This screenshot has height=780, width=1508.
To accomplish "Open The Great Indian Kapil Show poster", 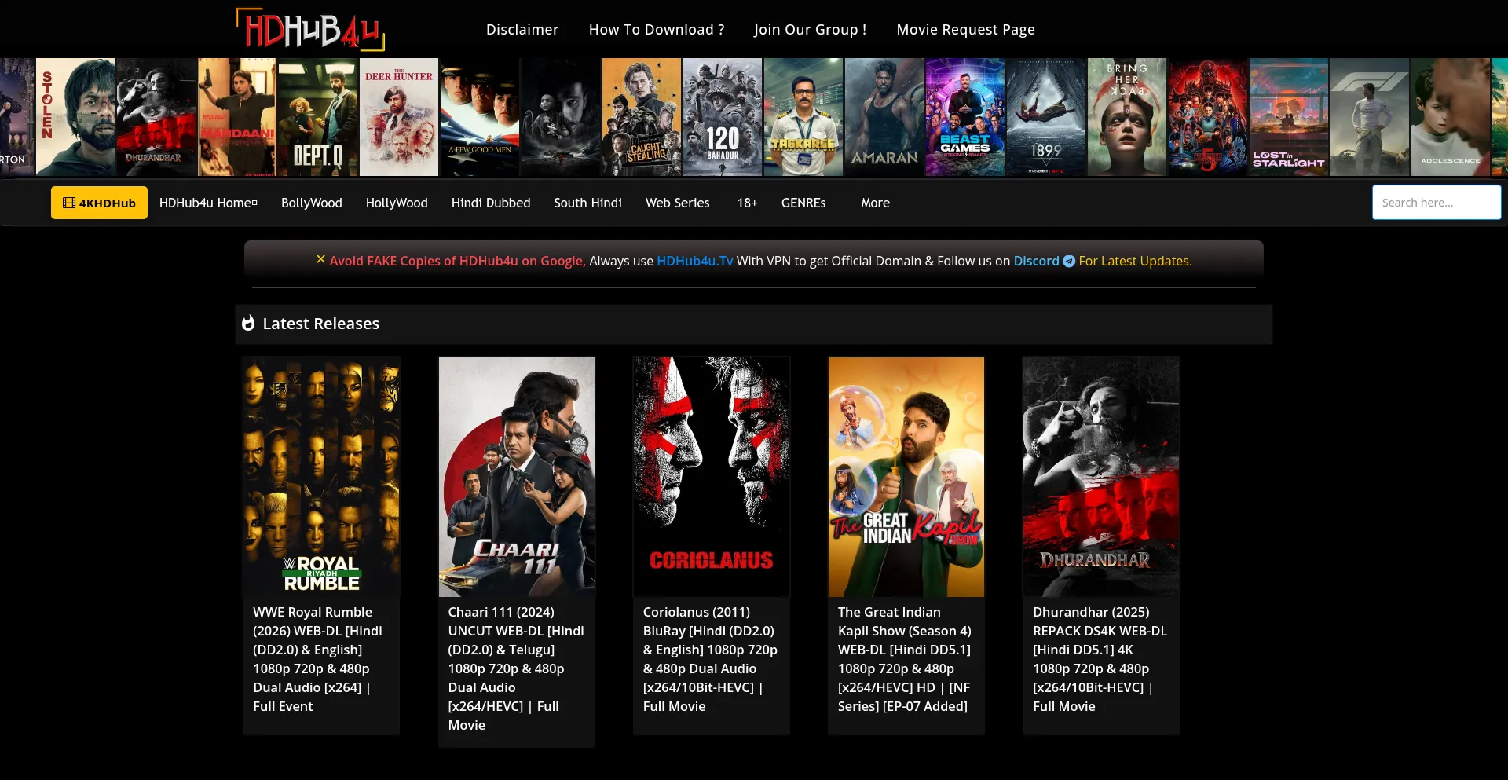I will pyautogui.click(x=906, y=477).
